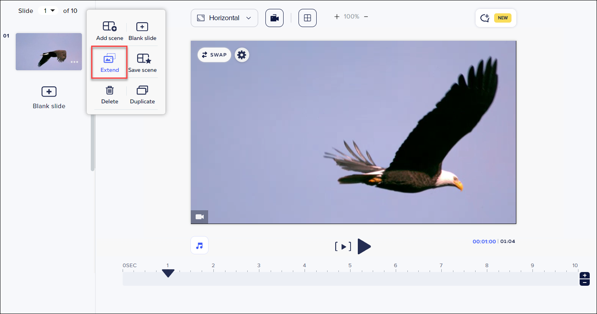Click the camera badge on the eagle video corner
The height and width of the screenshot is (314, 597).
[199, 217]
